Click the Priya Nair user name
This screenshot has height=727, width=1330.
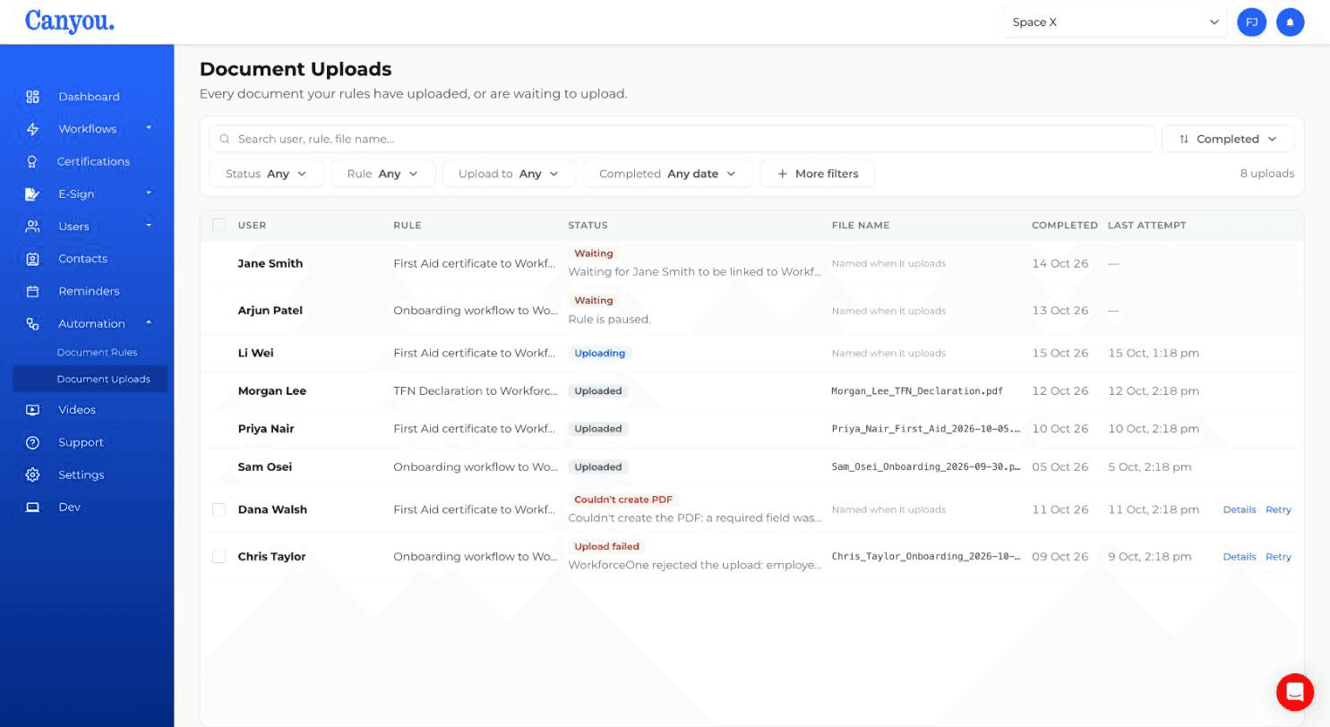click(x=266, y=429)
